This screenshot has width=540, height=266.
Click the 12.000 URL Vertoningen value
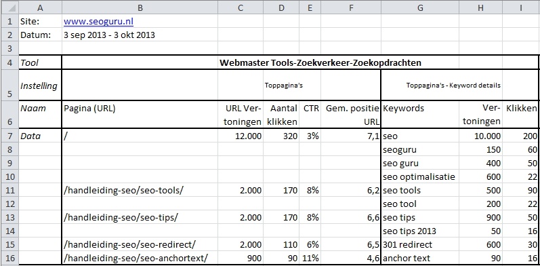pyautogui.click(x=241, y=136)
